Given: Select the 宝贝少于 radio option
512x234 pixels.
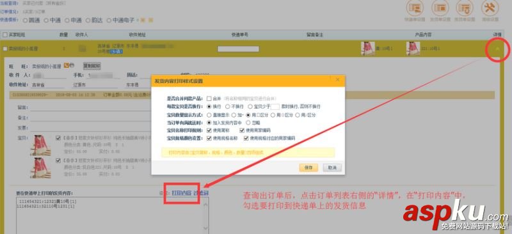Looking at the screenshot, I should [250, 107].
